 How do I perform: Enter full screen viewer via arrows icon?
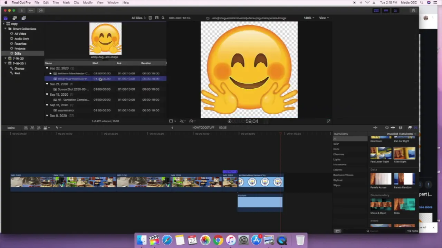pyautogui.click(x=328, y=121)
